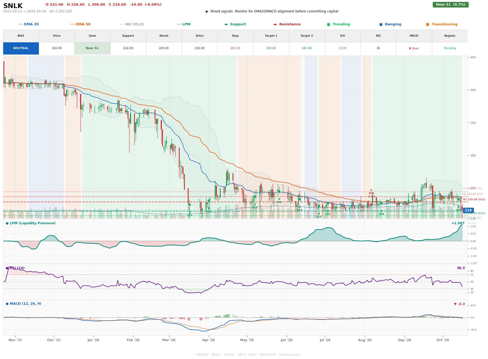The width and height of the screenshot is (488, 359).
Task: Click the Trending value in Regime column
Action: click(450, 48)
